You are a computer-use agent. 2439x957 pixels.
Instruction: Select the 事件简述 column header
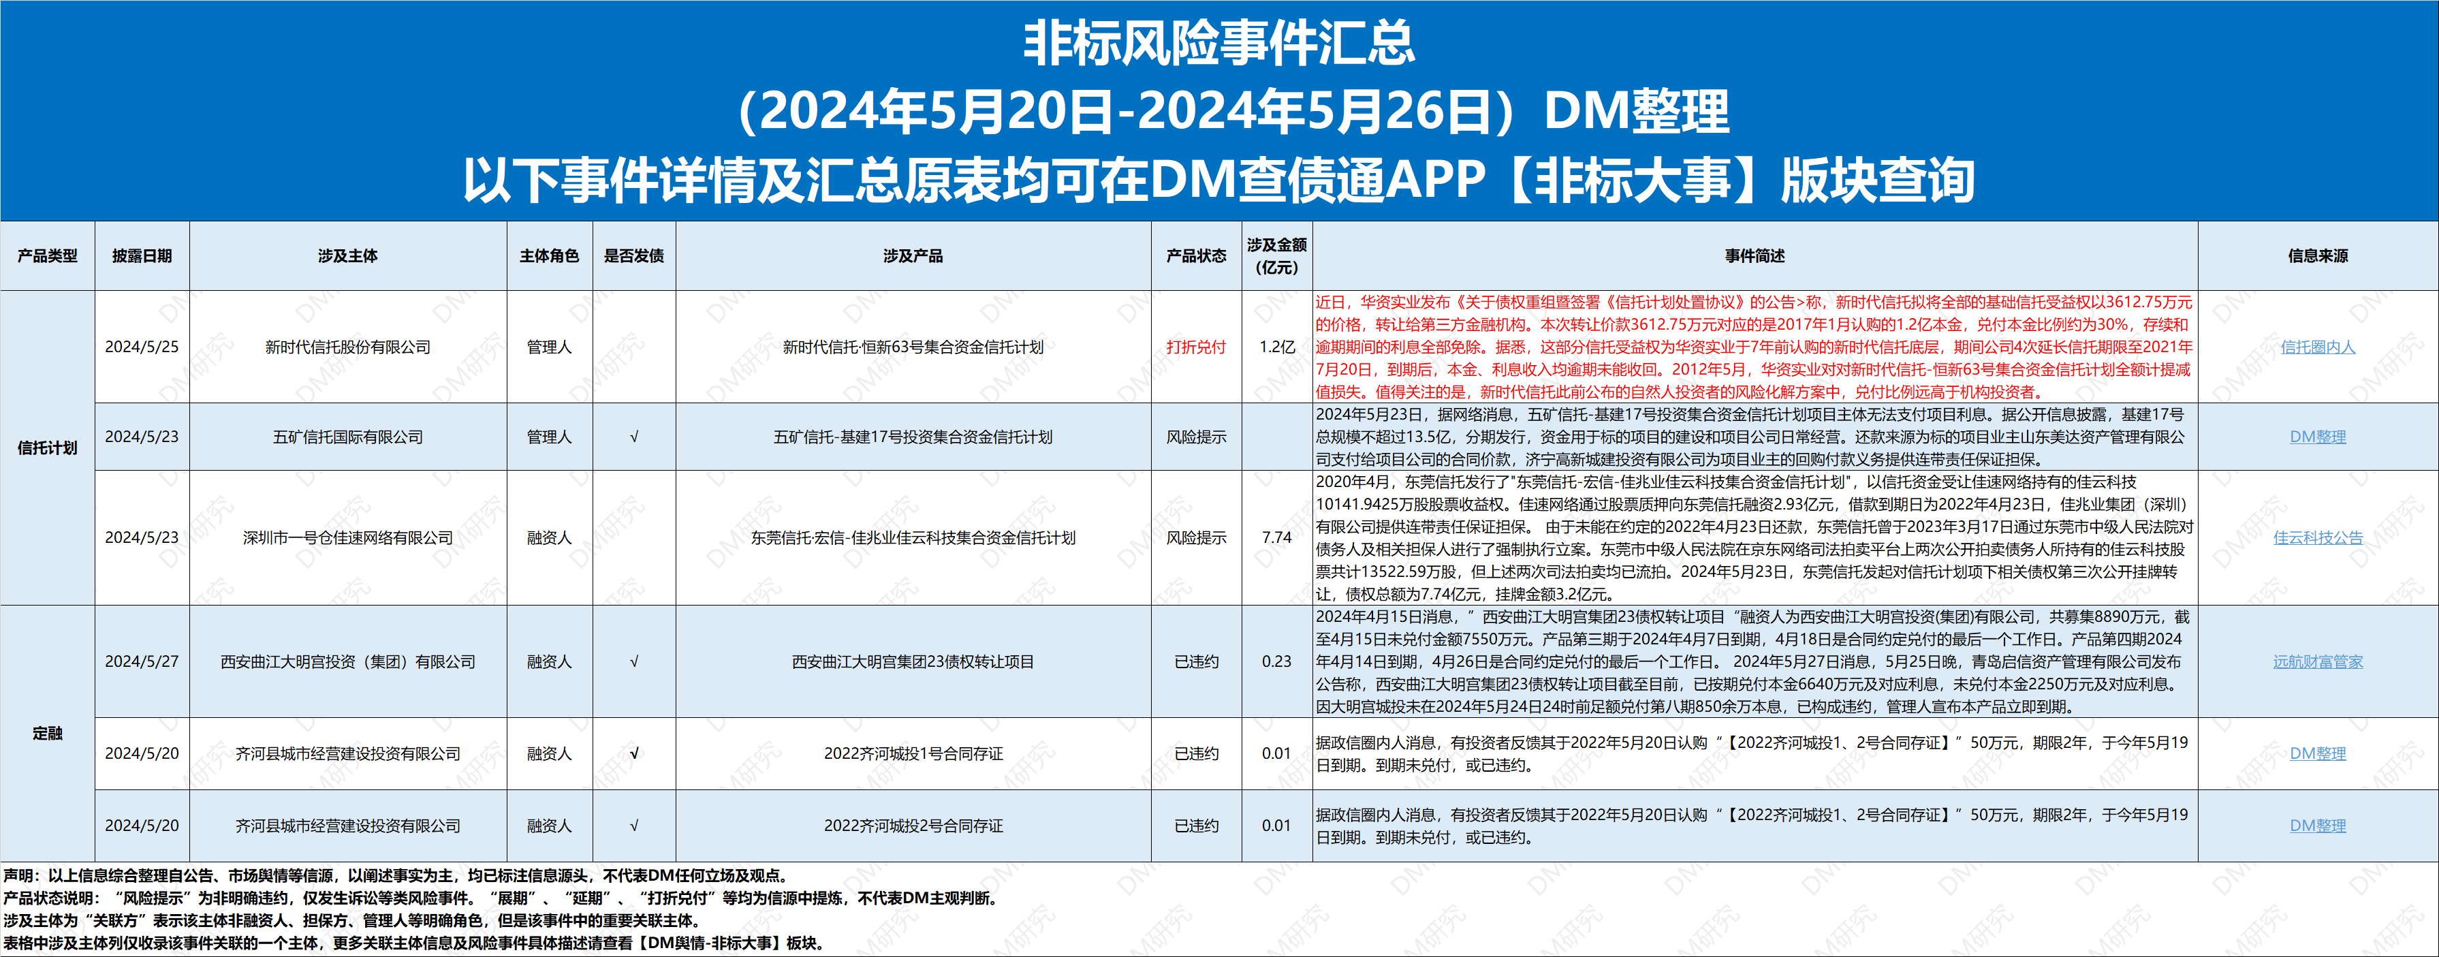(x=1754, y=255)
